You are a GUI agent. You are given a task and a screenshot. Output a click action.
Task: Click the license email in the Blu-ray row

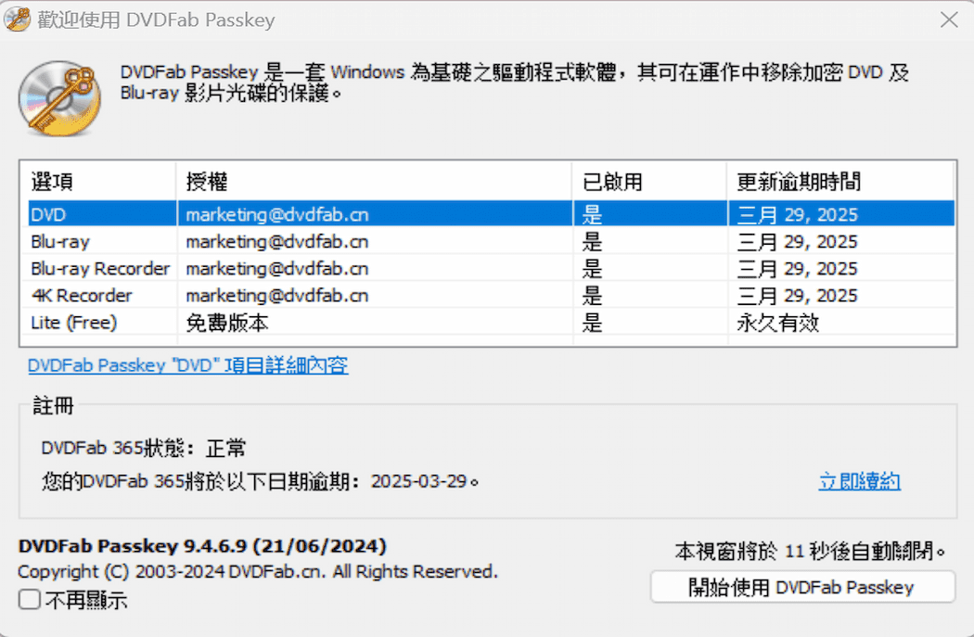[x=277, y=241]
